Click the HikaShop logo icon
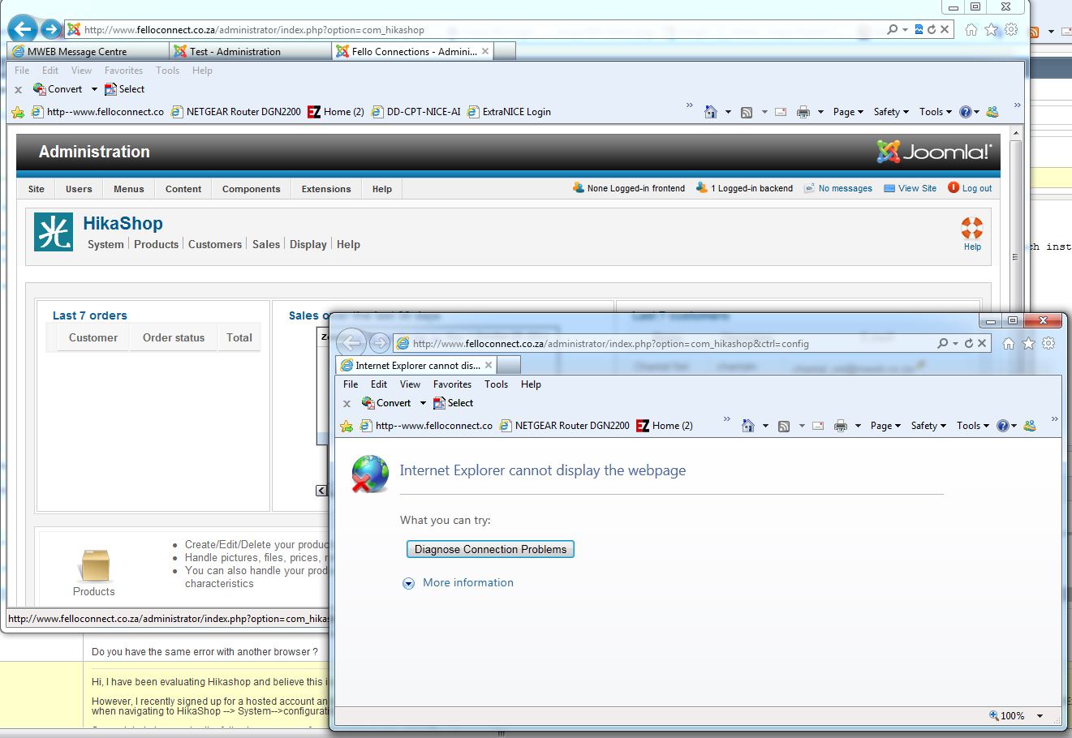The width and height of the screenshot is (1072, 738). coord(54,231)
